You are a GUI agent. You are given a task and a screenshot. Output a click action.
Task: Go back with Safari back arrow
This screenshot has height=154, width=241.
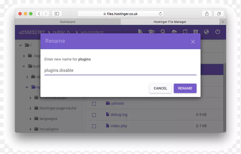coord(39,14)
